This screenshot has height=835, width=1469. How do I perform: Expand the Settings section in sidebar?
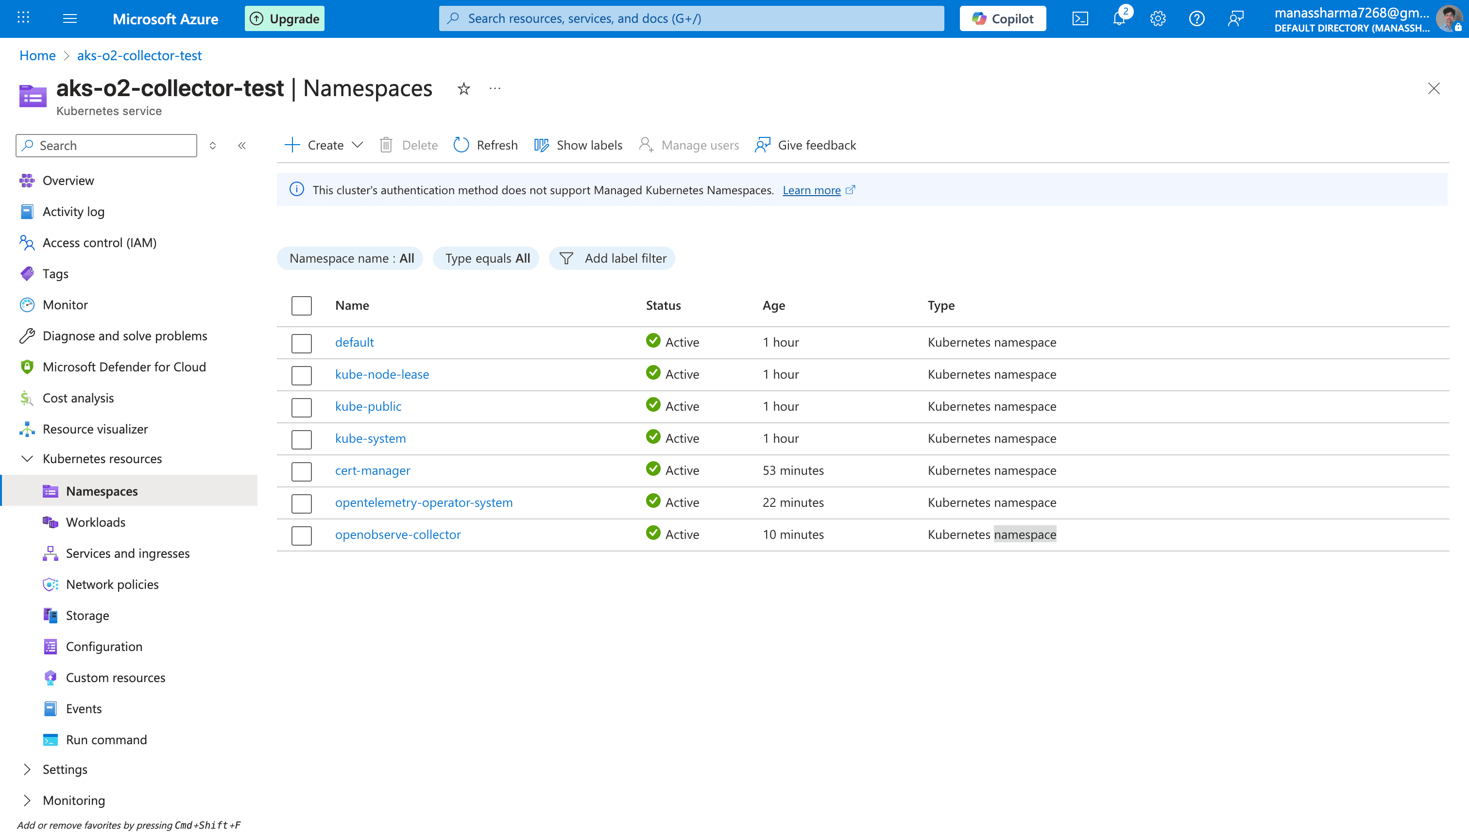tap(27, 769)
